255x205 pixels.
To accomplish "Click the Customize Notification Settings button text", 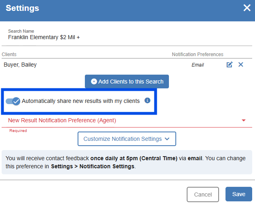I will coord(122,139).
